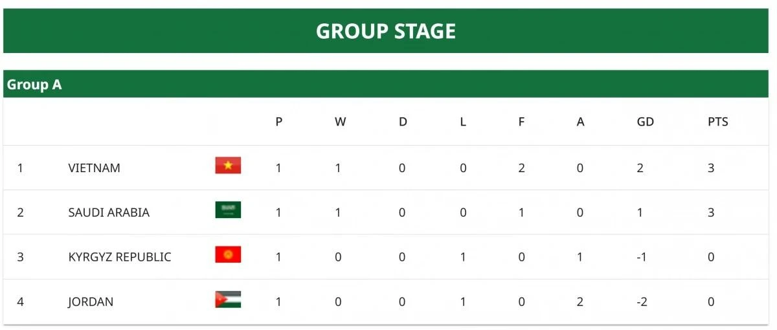
Task: Select the SAUDI ARABIA team name
Action: coord(109,212)
